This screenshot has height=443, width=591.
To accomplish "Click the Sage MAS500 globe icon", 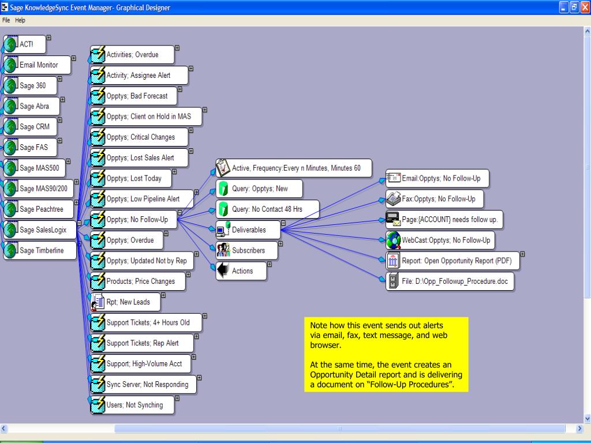I will coord(11,168).
